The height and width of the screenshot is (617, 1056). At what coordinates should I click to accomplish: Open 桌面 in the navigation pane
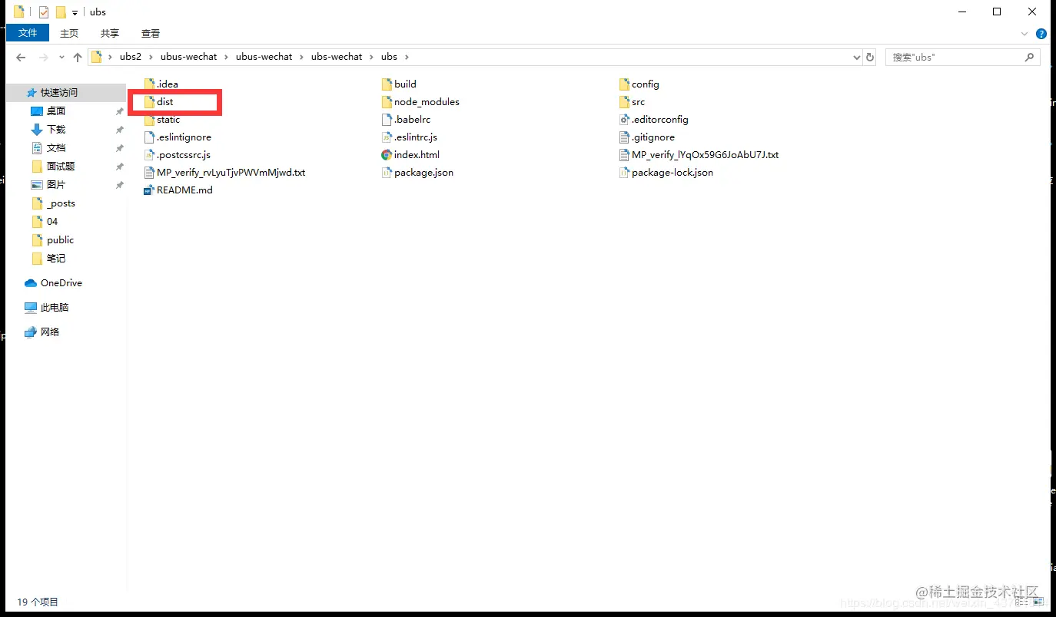point(56,111)
